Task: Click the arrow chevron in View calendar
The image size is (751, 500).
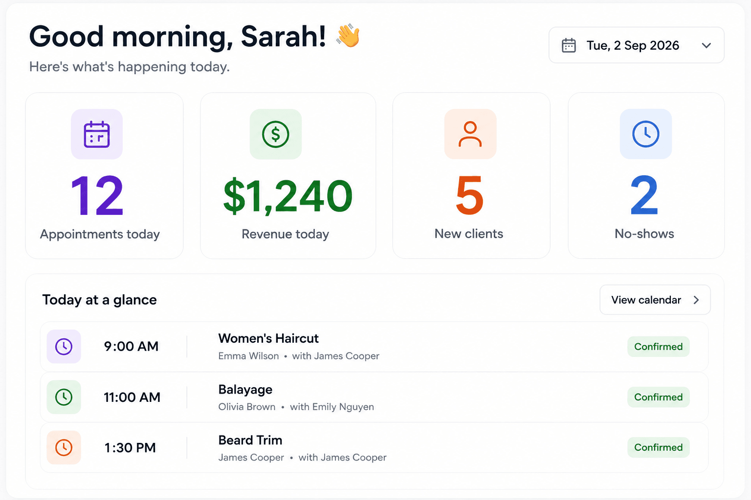Action: pos(696,300)
